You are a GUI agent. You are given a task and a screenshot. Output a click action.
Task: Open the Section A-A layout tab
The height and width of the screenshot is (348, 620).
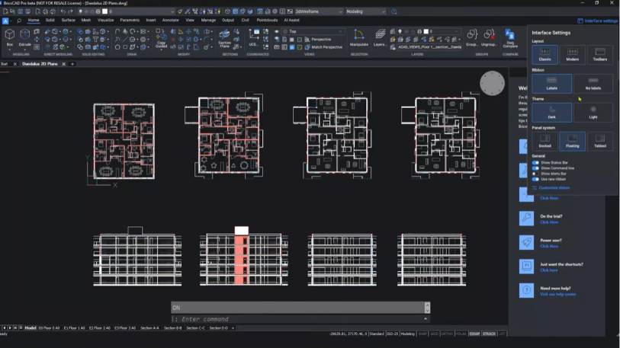point(149,327)
